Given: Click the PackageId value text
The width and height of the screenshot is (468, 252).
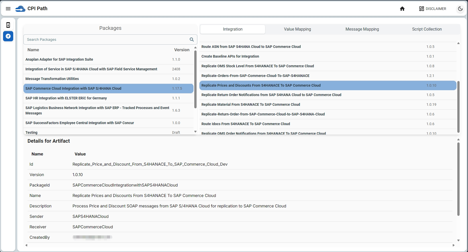Looking at the screenshot, I should (125, 185).
